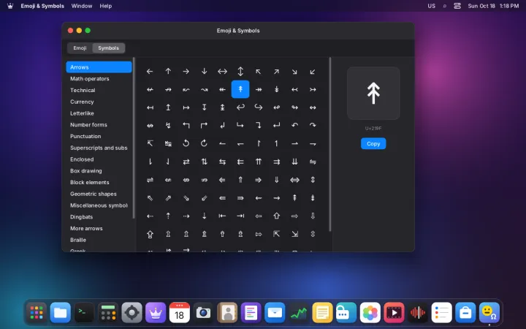This screenshot has height=329, width=526.
Task: Click the symbol grid vertical scrollbar
Action: [330, 144]
